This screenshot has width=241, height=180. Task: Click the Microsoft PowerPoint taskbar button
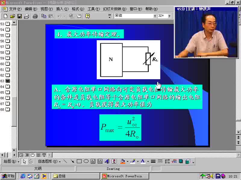125,176
